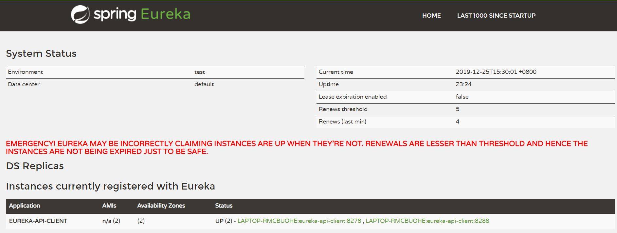
Task: Click the Renews threshold row label
Action: pos(343,109)
